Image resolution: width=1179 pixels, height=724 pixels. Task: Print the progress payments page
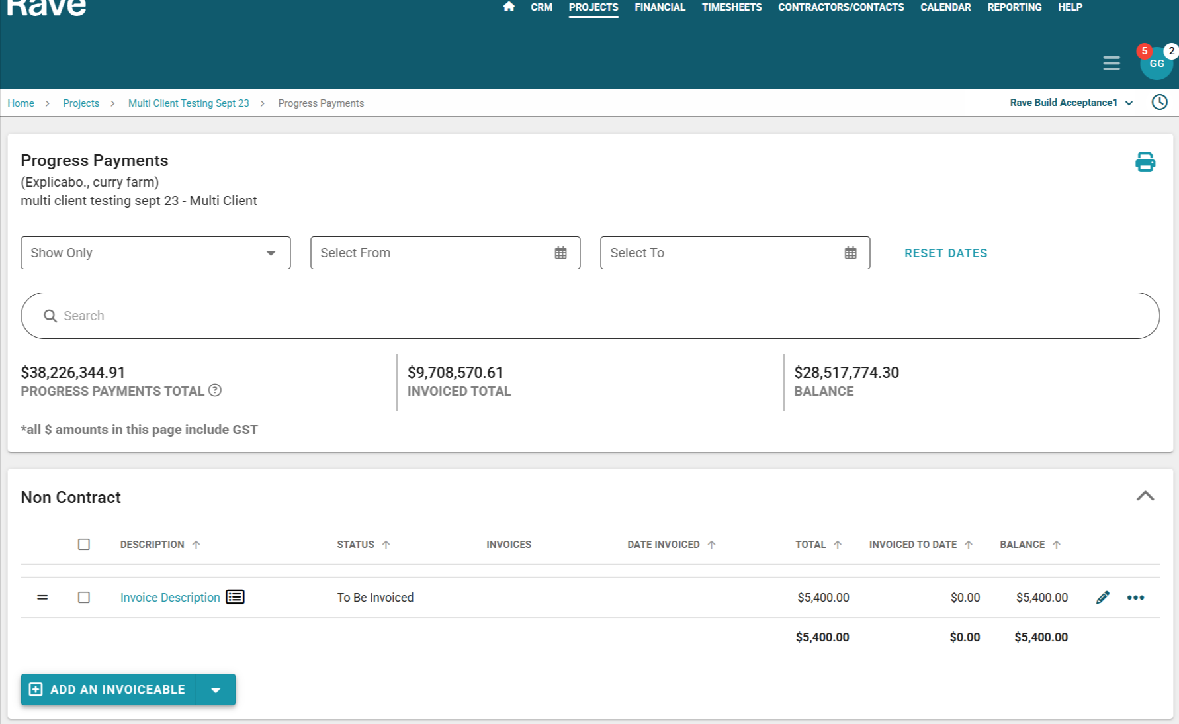[x=1145, y=162]
